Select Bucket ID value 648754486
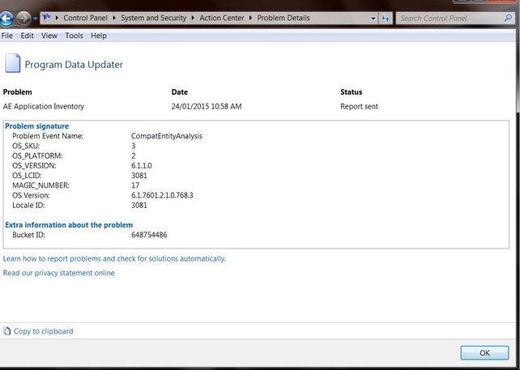This screenshot has height=370, width=520. tap(149, 235)
